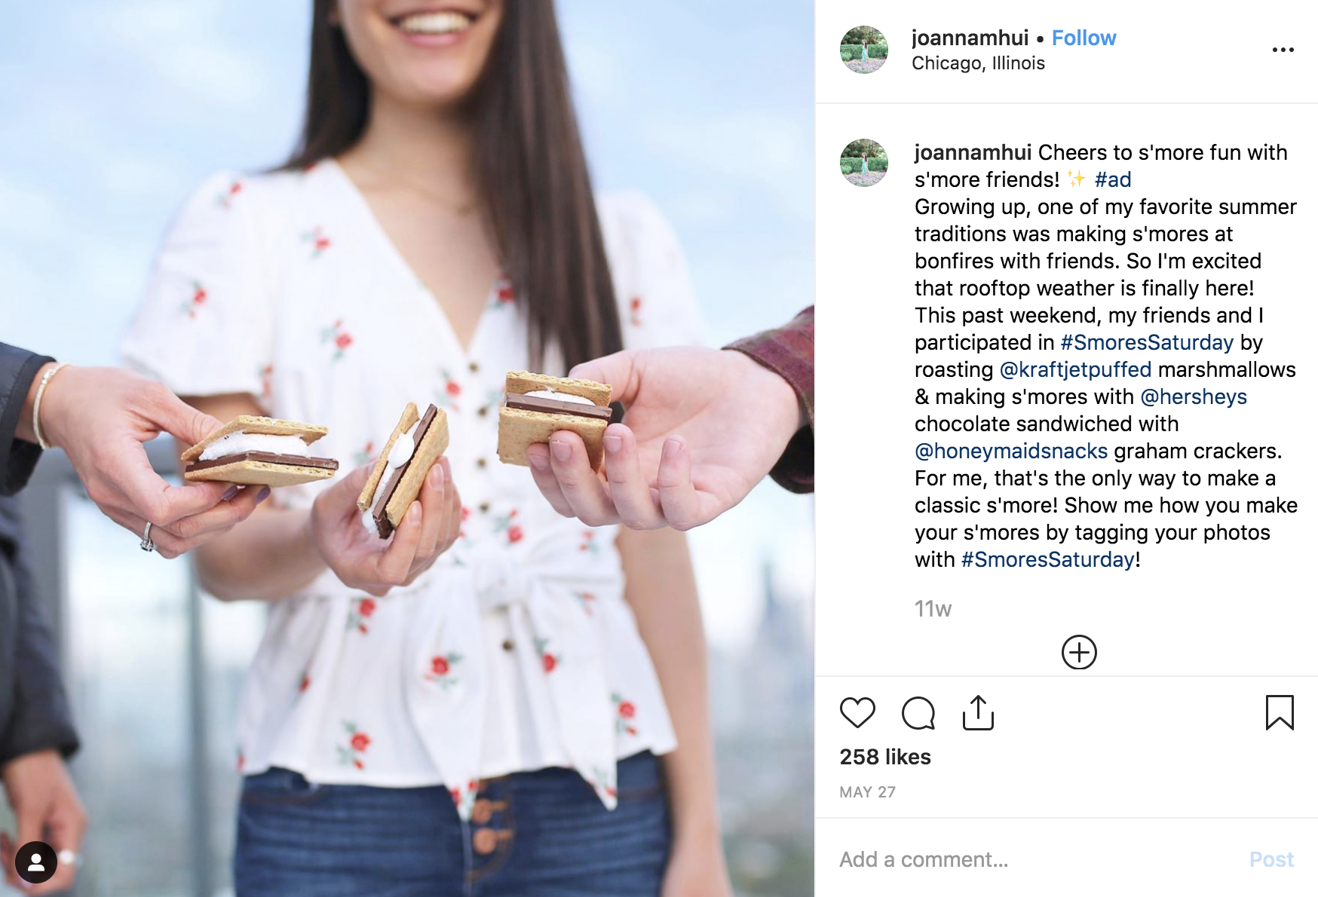Share the post using the share icon
1318x897 pixels.
coord(978,712)
